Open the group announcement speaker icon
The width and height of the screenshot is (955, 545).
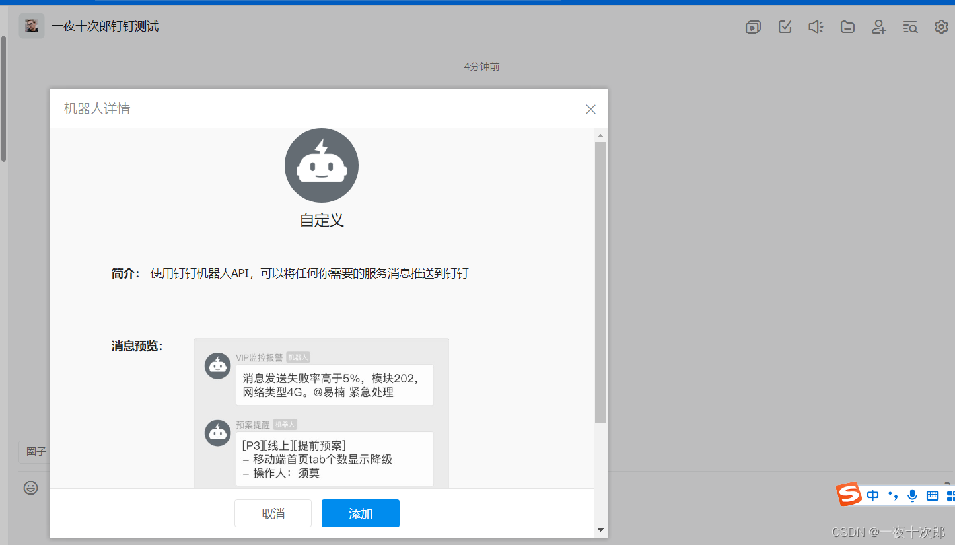(816, 27)
